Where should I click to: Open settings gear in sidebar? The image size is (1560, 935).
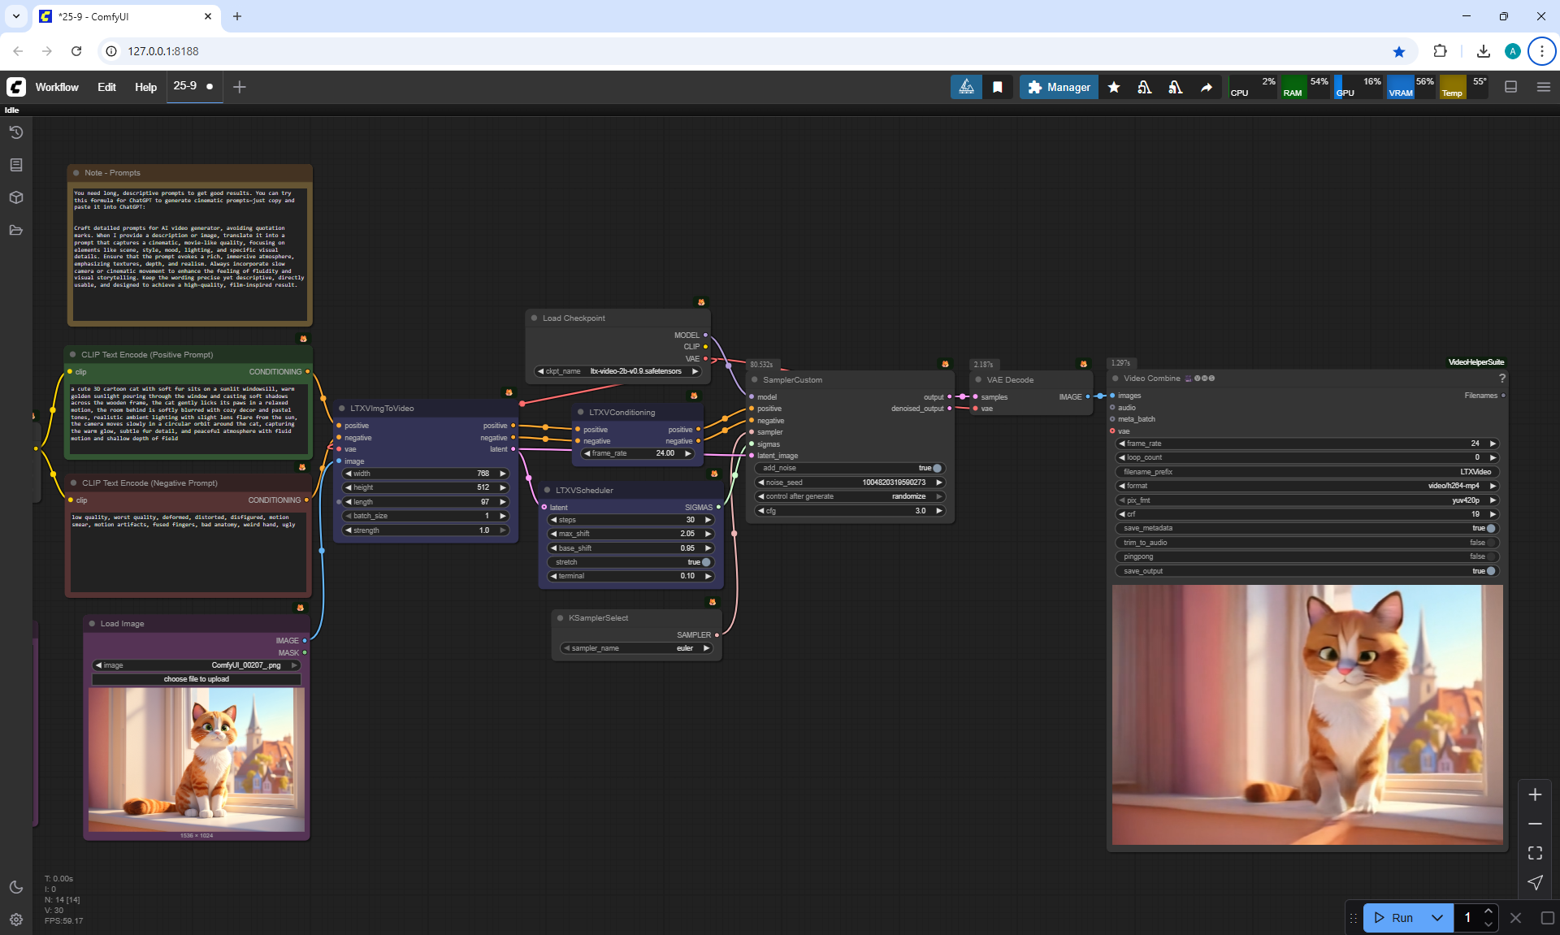pos(16,920)
